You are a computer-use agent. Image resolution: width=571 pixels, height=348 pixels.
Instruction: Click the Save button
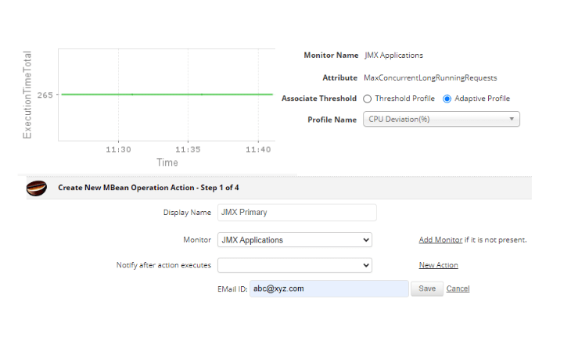click(x=427, y=289)
